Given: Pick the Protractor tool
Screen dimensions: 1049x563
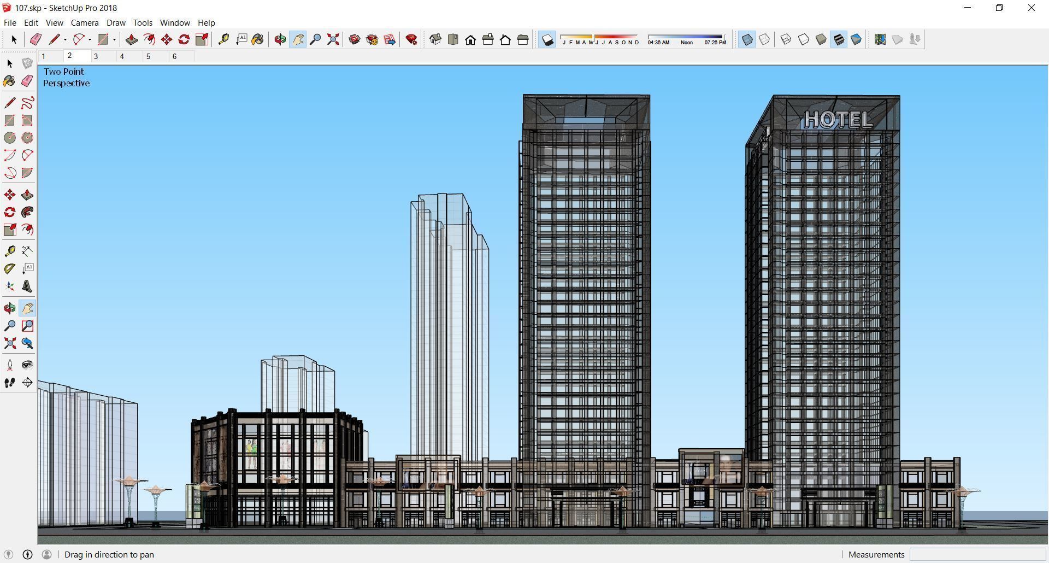Looking at the screenshot, I should (10, 269).
